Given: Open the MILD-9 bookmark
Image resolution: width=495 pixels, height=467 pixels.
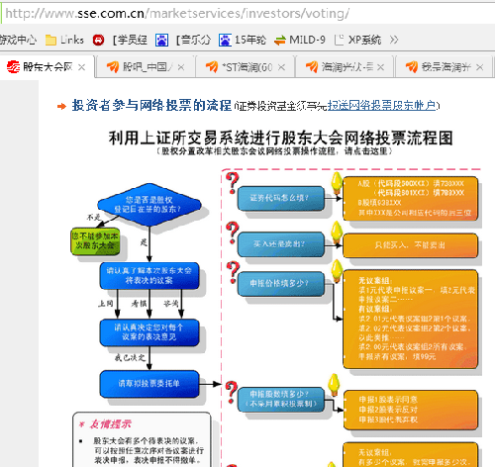Looking at the screenshot, I should pos(307,40).
